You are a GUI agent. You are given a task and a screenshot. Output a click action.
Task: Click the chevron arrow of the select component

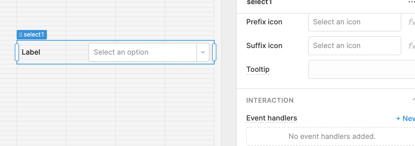coord(203,52)
